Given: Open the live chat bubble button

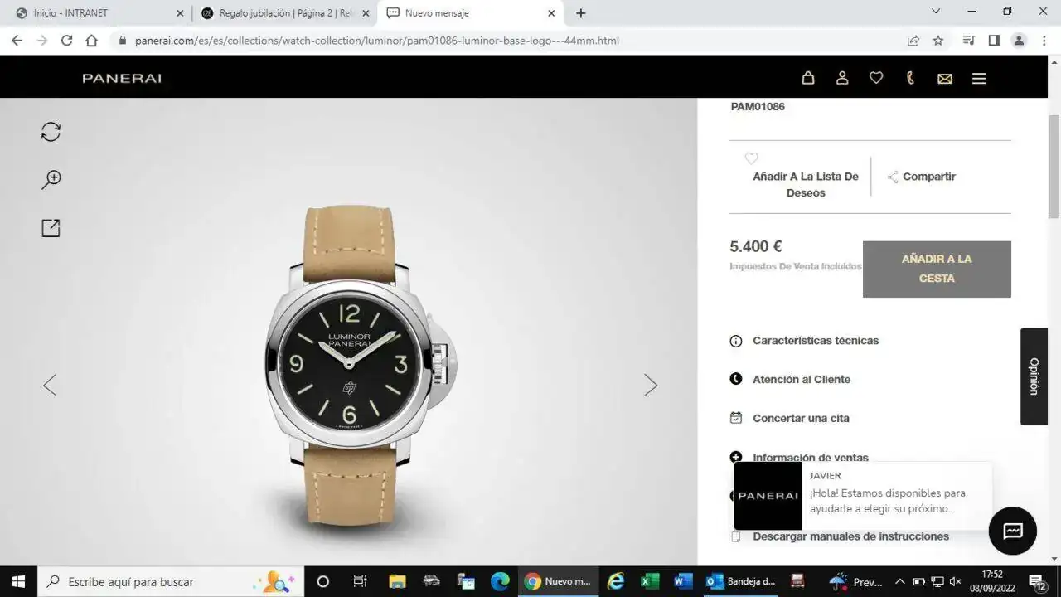Looking at the screenshot, I should (1012, 531).
